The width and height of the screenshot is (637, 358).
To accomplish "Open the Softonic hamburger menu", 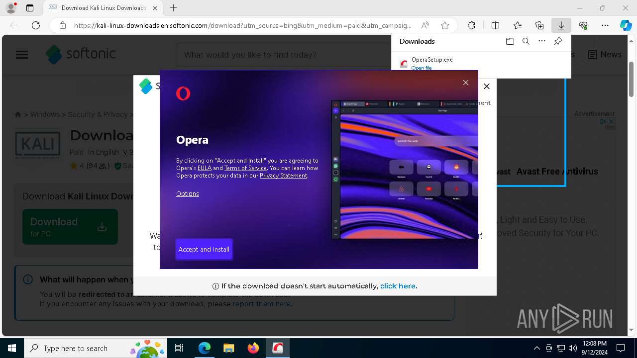I will [x=22, y=55].
